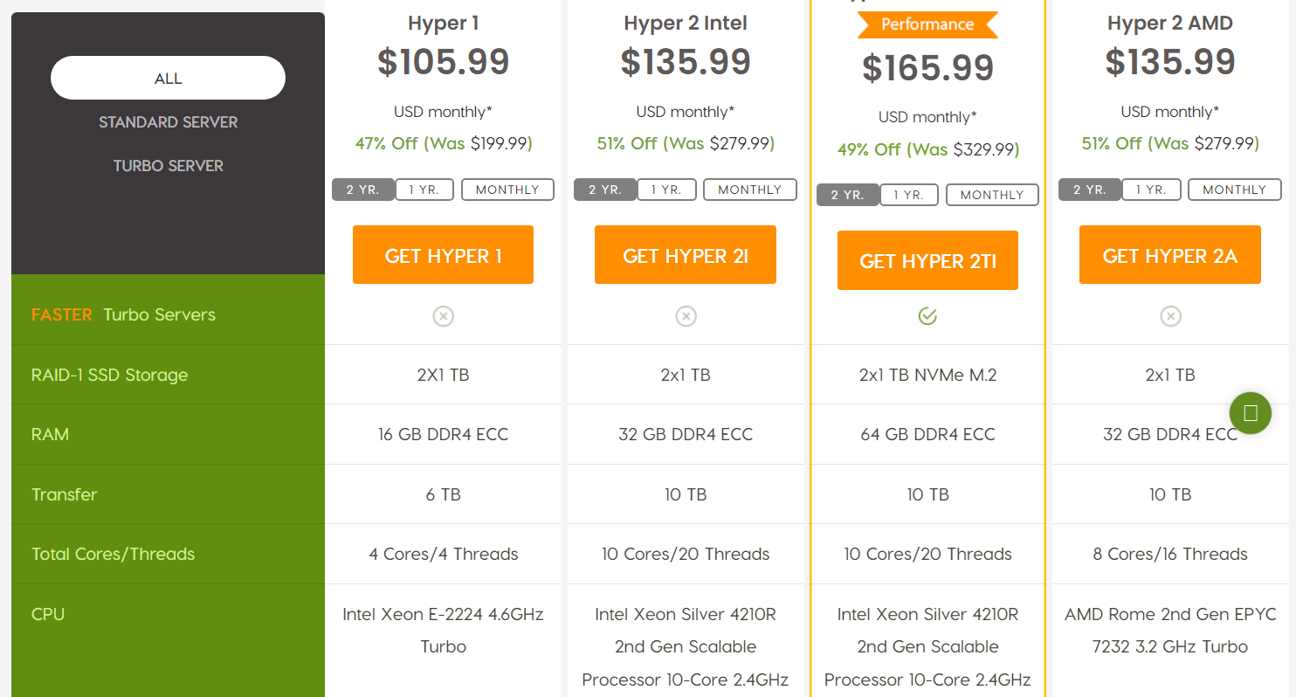Set Hyper 2 AMD to MONTHLY billing
Viewport: 1296px width, 697px height.
[x=1234, y=190]
